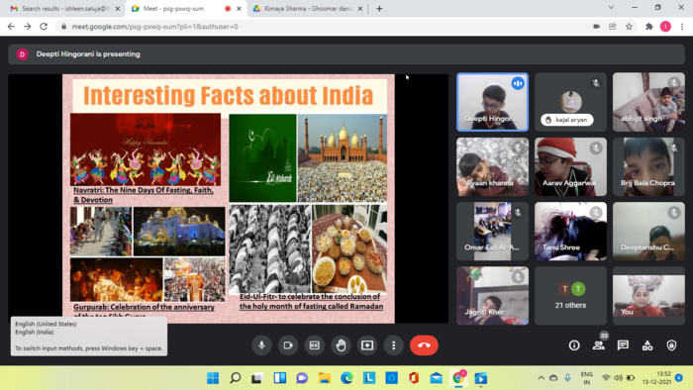This screenshot has width=693, height=390.
Task: Select Vivaan khanna video tile
Action: [492, 166]
